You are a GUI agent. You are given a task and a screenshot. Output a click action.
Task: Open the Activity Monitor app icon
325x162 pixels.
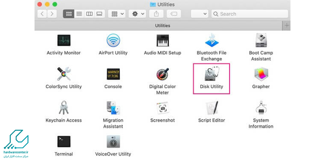point(64,40)
